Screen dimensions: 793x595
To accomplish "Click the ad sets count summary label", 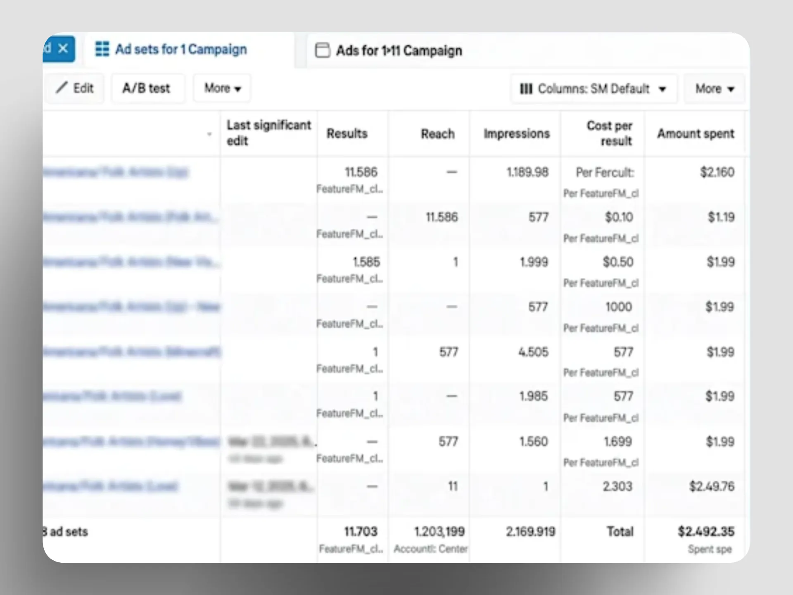I will tap(65, 531).
